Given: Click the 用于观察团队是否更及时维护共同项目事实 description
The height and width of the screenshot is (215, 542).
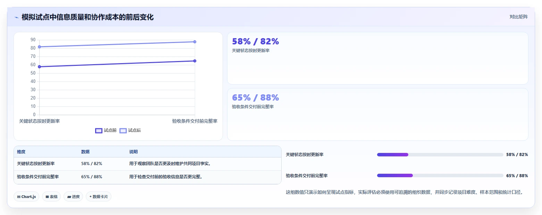Looking at the screenshot, I should [170, 164].
